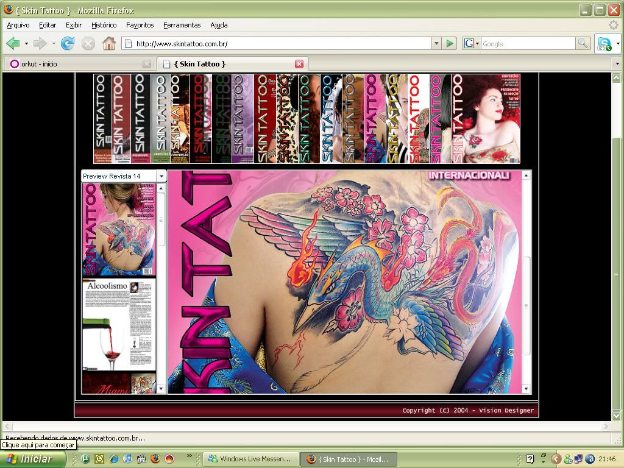The width and height of the screenshot is (624, 468).
Task: Open the Ferramentas menu
Action: (x=182, y=25)
